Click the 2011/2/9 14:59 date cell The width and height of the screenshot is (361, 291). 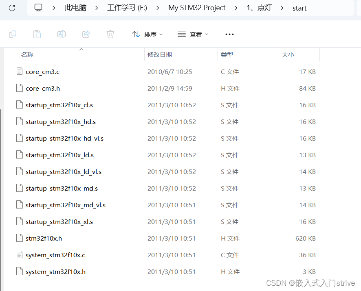tap(169, 89)
